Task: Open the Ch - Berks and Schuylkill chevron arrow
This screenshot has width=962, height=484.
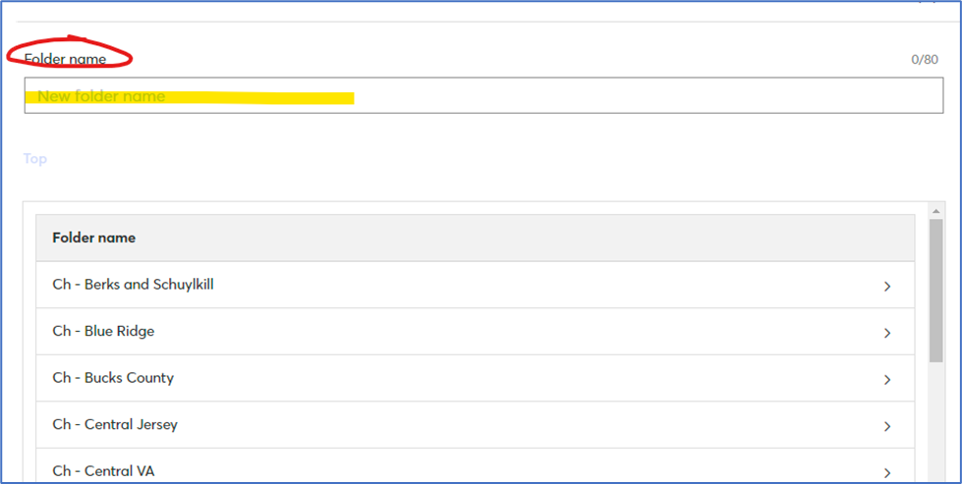Action: 886,287
